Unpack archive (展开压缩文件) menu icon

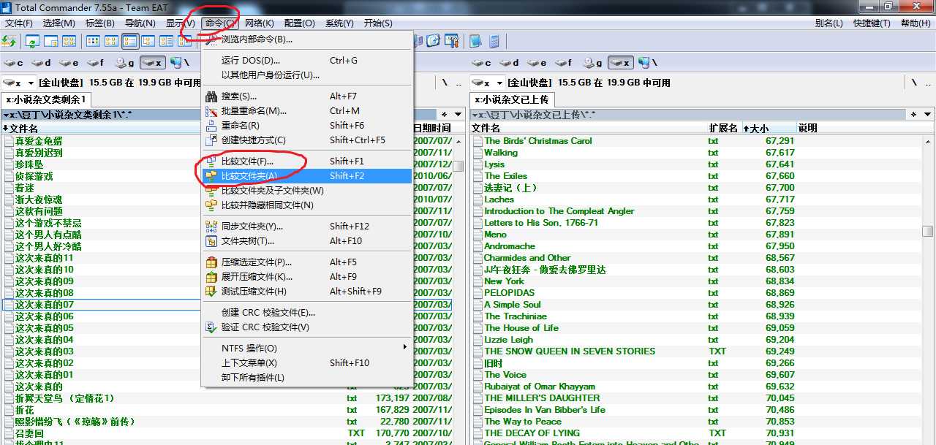pyautogui.click(x=211, y=277)
